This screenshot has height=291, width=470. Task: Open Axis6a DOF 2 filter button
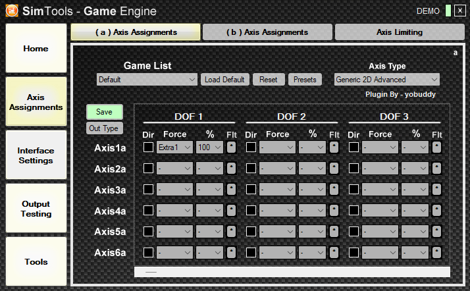334,252
